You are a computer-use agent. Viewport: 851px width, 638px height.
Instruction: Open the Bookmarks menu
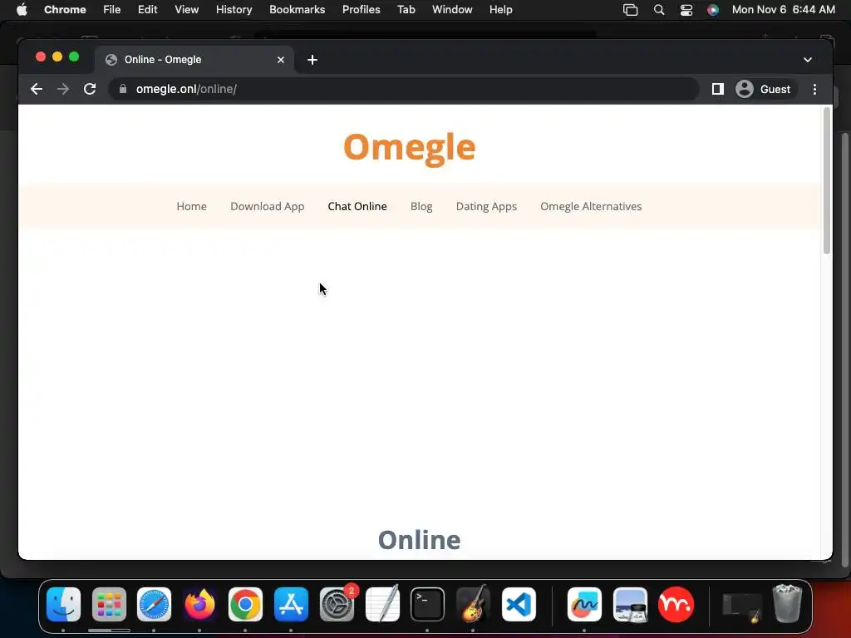(298, 10)
